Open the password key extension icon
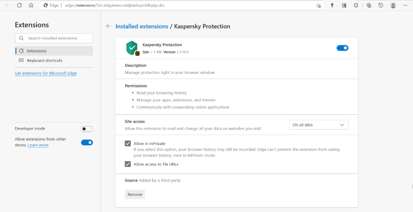 point(332,5)
